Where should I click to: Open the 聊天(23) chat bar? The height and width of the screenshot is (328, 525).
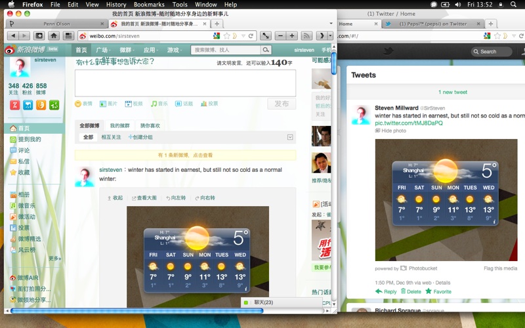[282, 302]
